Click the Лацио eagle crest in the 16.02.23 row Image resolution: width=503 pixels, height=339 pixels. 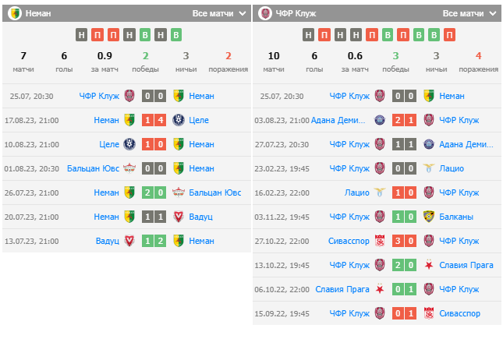click(380, 192)
